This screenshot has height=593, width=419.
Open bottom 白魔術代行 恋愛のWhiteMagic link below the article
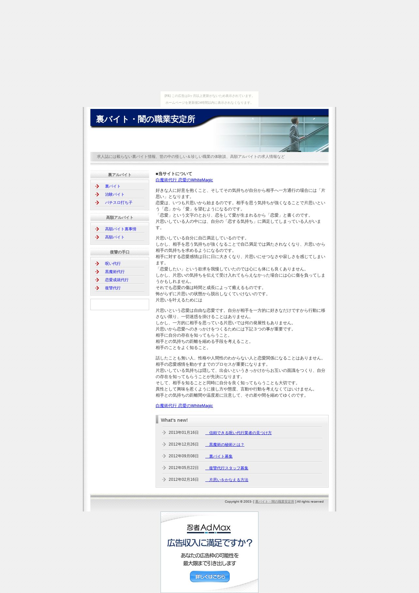[184, 406]
